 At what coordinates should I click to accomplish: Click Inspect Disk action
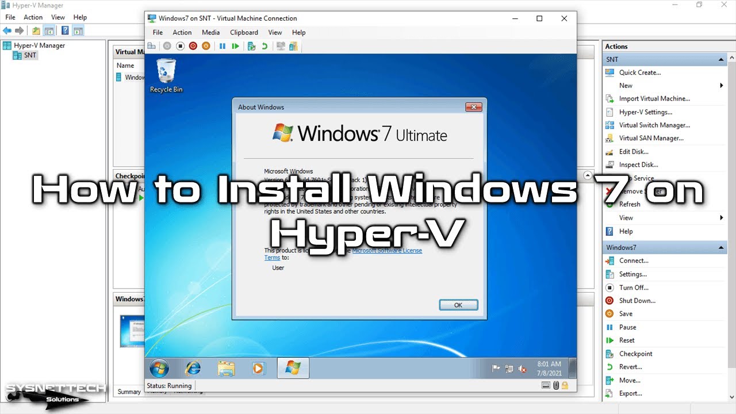(638, 165)
